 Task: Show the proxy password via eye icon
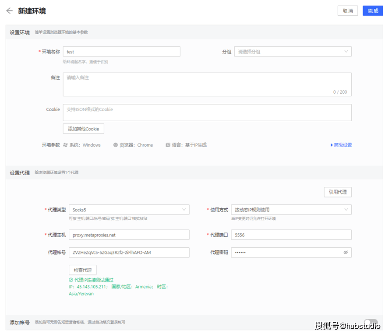click(x=346, y=253)
